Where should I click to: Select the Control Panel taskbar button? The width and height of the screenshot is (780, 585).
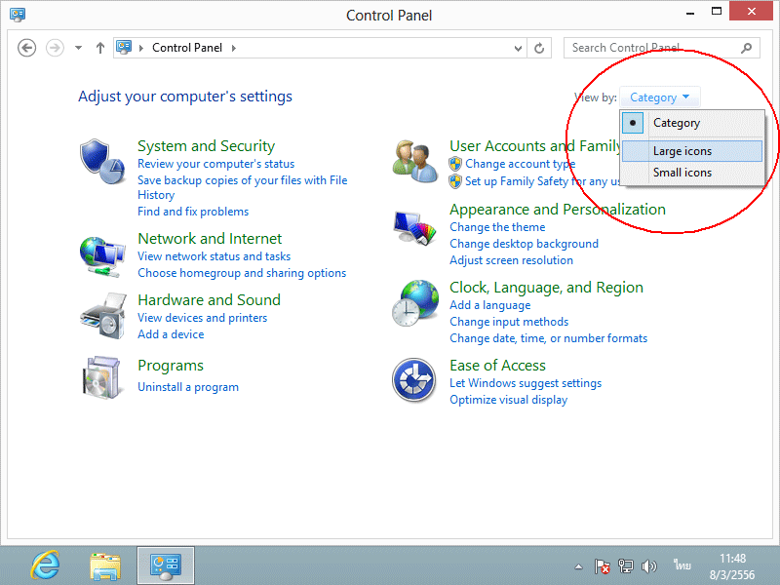166,565
